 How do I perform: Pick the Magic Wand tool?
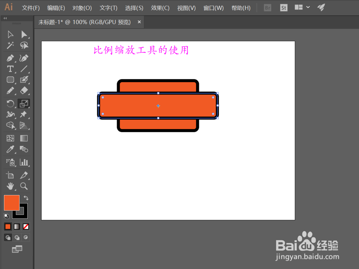click(10, 45)
